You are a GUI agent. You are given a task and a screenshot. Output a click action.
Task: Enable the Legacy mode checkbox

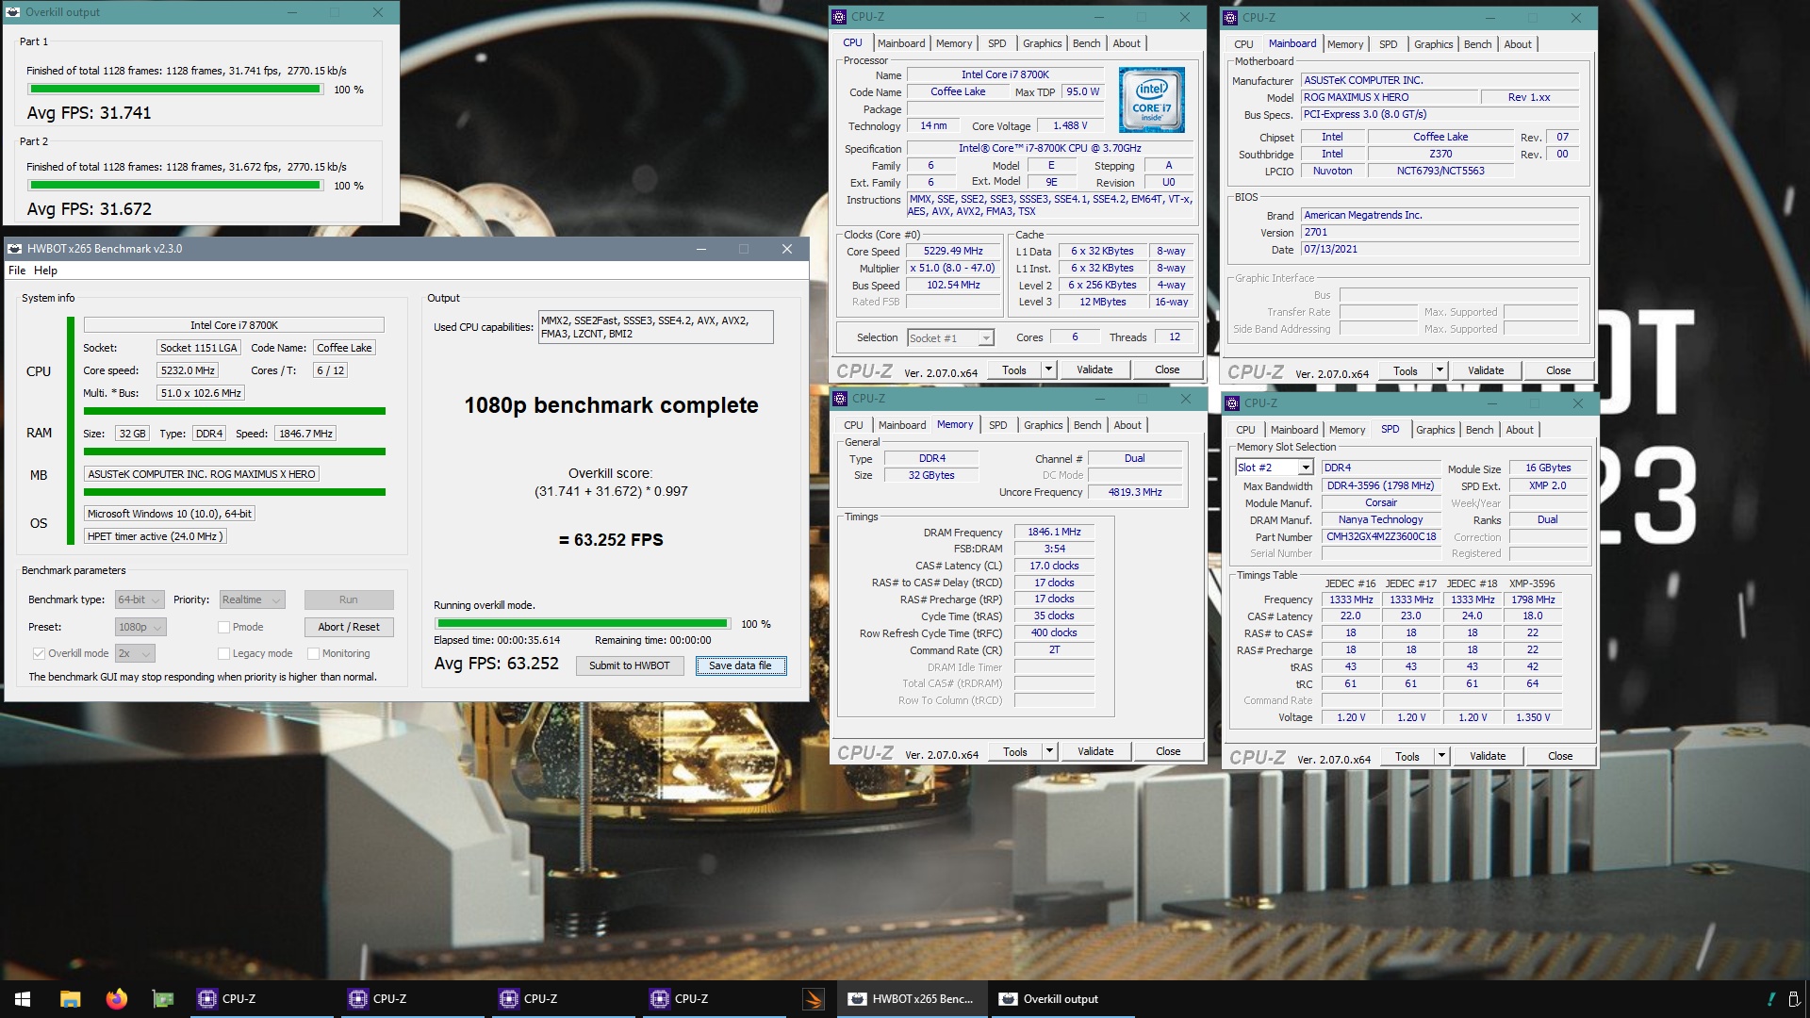coord(223,653)
